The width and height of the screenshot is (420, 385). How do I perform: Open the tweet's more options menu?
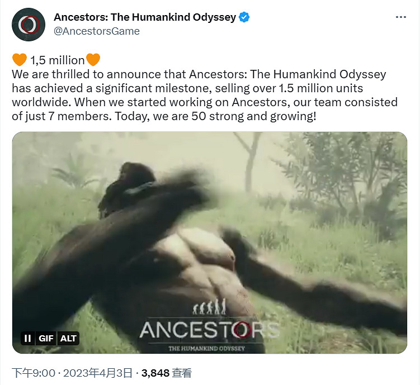(x=401, y=17)
